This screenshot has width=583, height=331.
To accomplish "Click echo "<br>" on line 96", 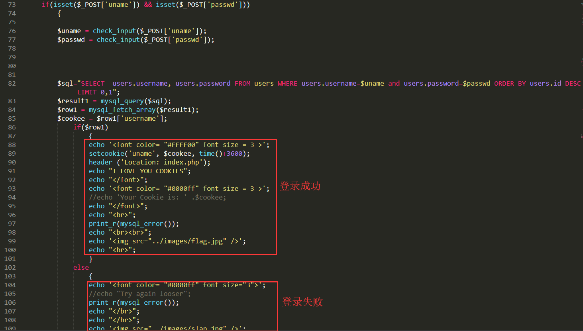I will click(x=112, y=215).
